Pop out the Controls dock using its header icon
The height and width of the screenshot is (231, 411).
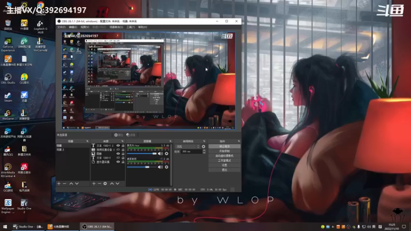[x=239, y=141]
